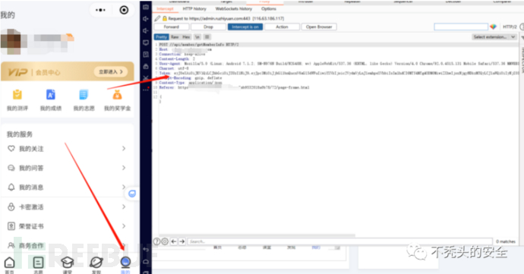Click the 我的服务 section heading
524x274 pixels.
point(20,134)
